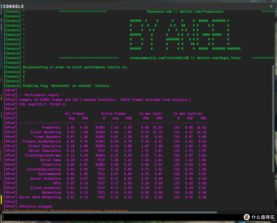This screenshot has width=277, height=223.
Task: Select the 'VProfLite stopped.' line
Action: [36, 207]
